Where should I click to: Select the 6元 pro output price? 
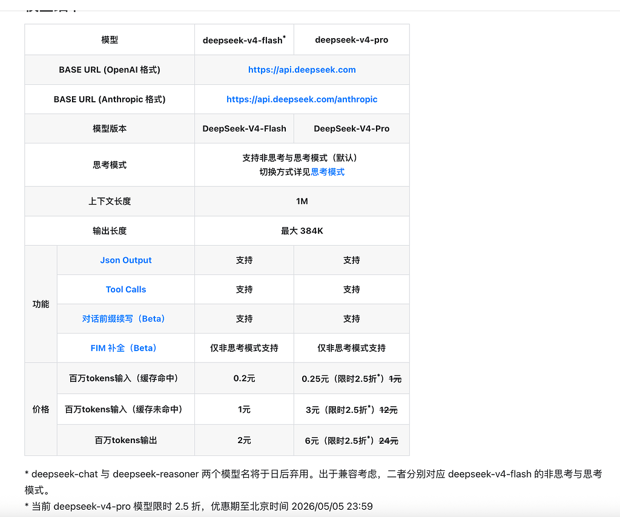pyautogui.click(x=312, y=441)
